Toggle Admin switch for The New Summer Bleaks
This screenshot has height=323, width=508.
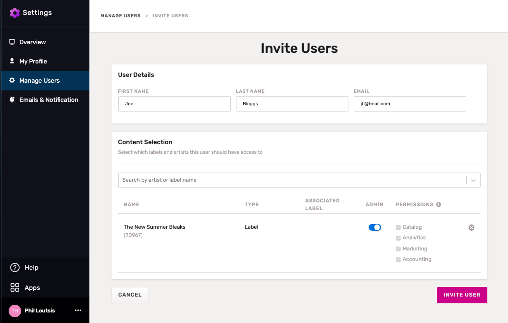click(x=374, y=227)
